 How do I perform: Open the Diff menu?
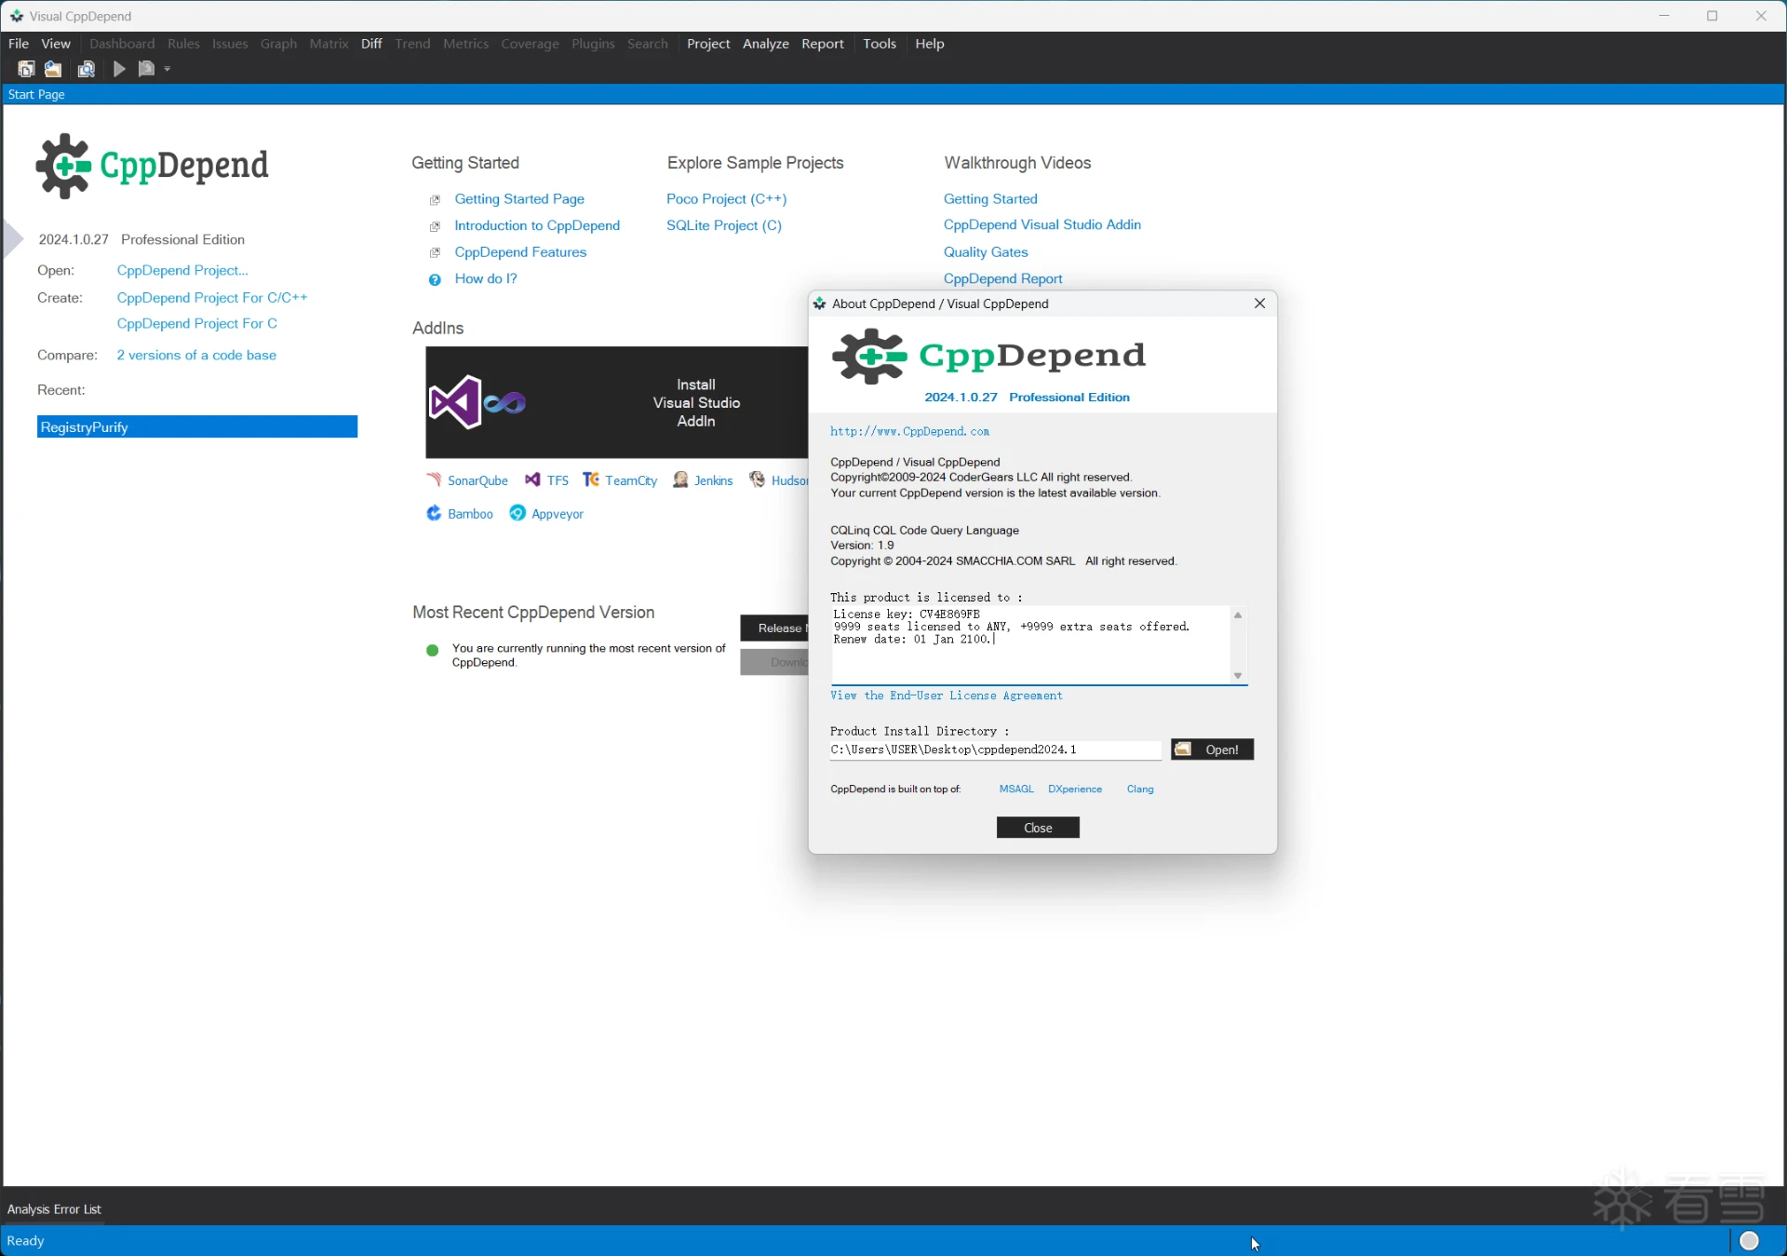tap(371, 44)
